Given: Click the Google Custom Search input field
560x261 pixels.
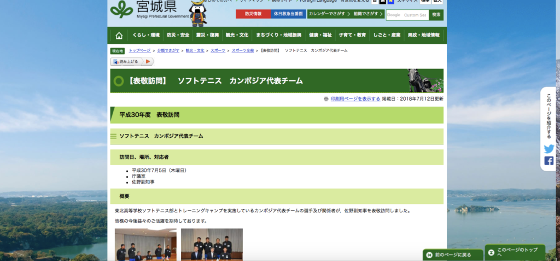Looking at the screenshot, I should pos(407,15).
